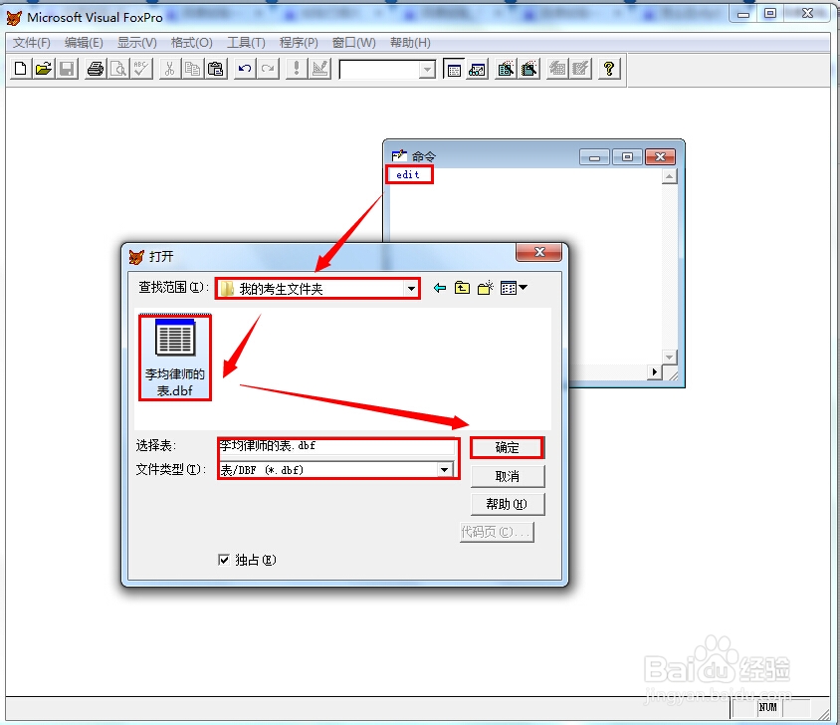Screen dimensions: 840x725
Task: Click the Copy toolbar icon
Action: (x=192, y=69)
